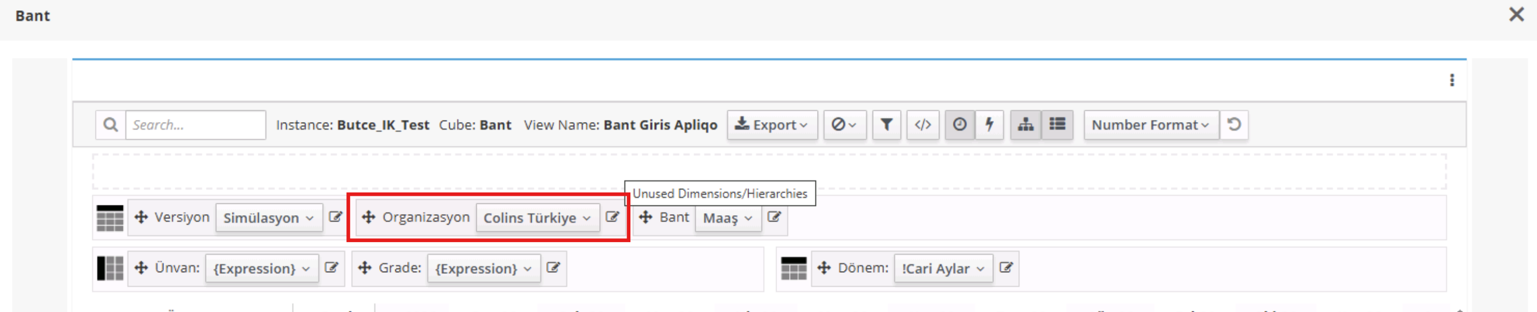Expand the Simülasyon version dropdown
Screen dimensions: 1537x312
pyautogui.click(x=269, y=218)
